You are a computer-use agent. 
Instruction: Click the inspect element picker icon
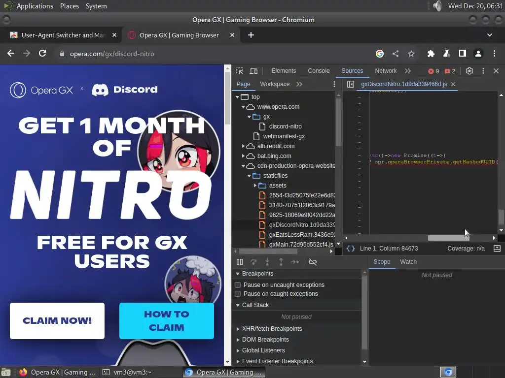pos(240,71)
